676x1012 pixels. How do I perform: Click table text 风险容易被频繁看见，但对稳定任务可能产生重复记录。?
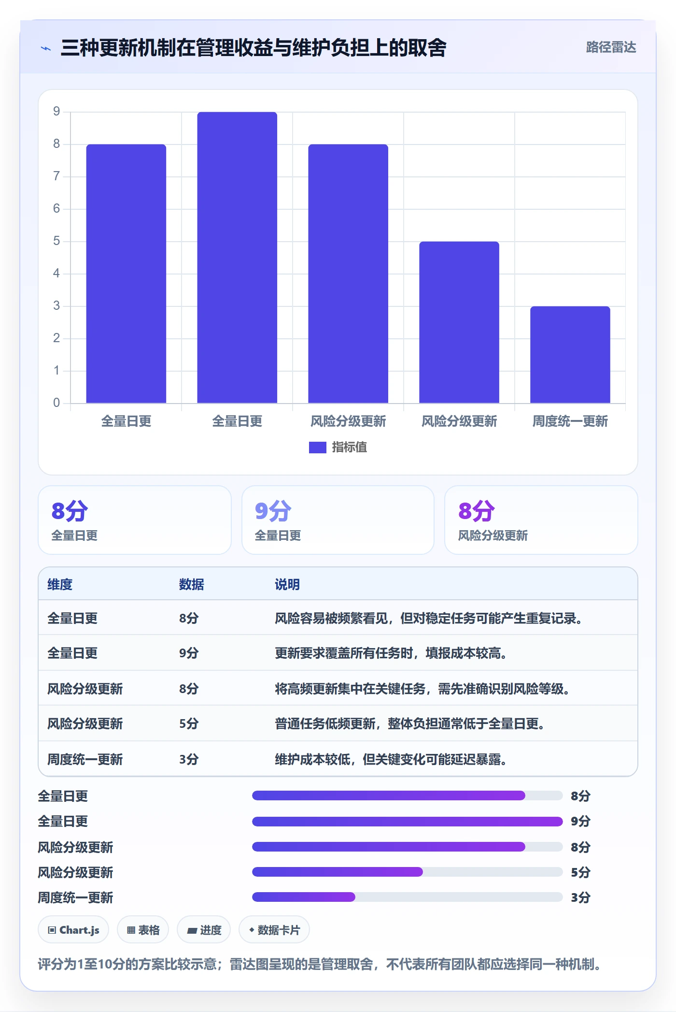point(428,618)
